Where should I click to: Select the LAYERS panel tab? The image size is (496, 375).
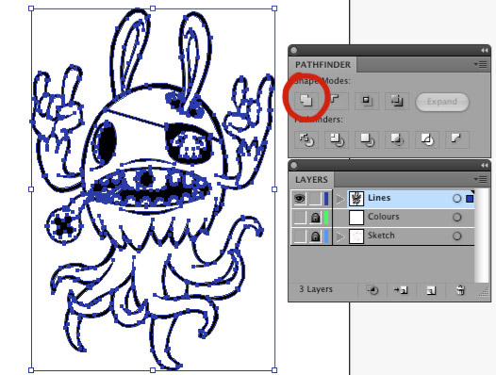pos(311,180)
